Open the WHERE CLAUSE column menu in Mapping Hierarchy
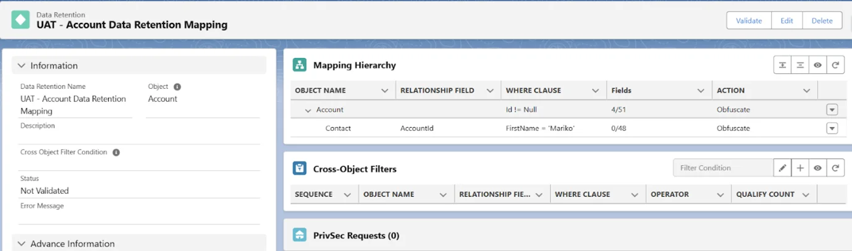852x251 pixels. [x=595, y=91]
